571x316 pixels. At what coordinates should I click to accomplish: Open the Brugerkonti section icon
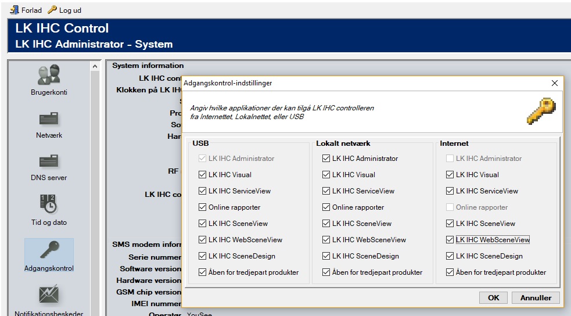[49, 76]
